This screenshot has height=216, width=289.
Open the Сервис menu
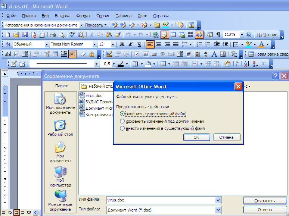click(x=103, y=16)
